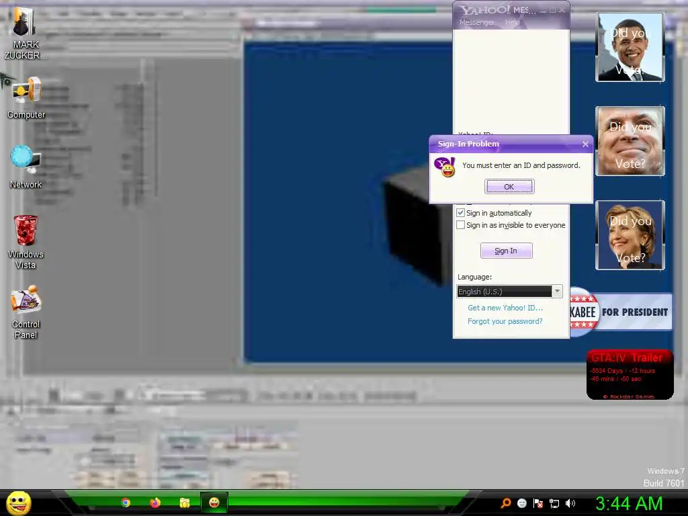The image size is (688, 516).
Task: Open Action Center flag tray icon
Action: [x=538, y=503]
